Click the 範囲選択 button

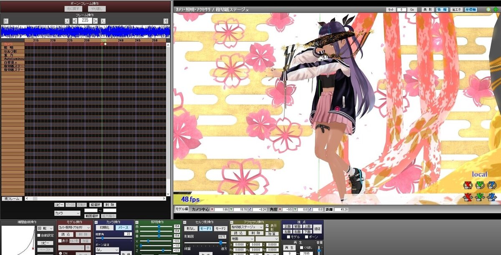pos(91,215)
